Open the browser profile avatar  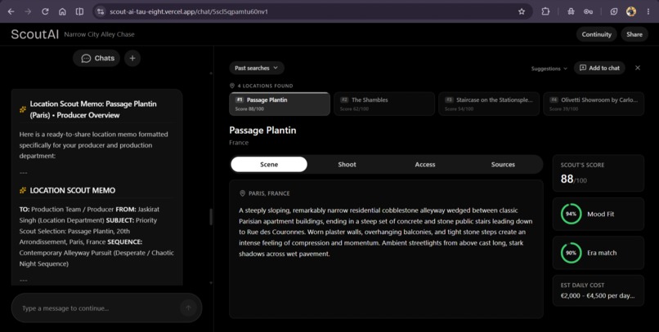631,11
